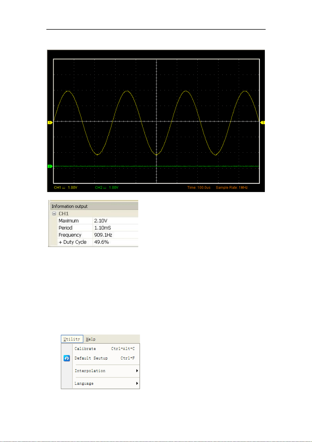Screen dimensions: 312x442
Task: Select the + Duty Cycle measurement row
Action: 98,242
